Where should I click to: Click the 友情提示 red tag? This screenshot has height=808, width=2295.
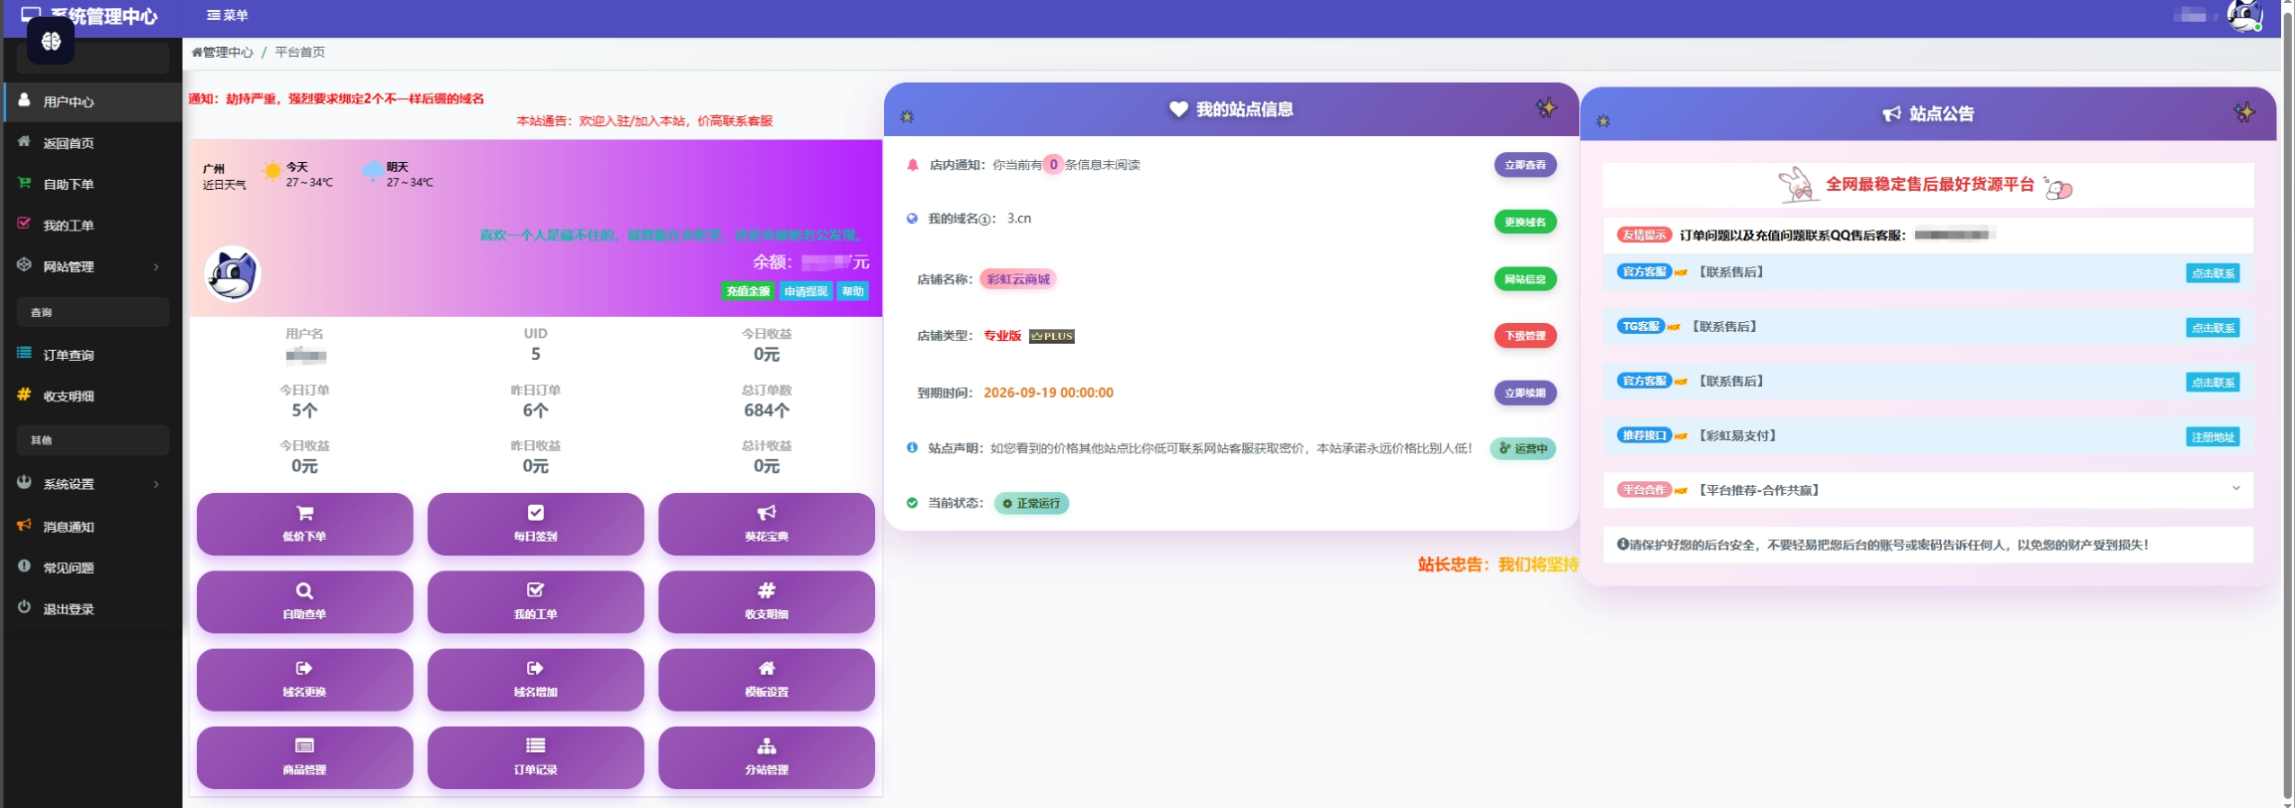(x=1644, y=235)
